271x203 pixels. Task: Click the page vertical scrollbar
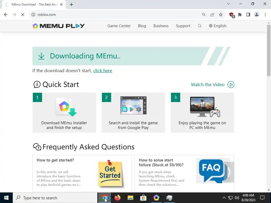tap(269, 50)
